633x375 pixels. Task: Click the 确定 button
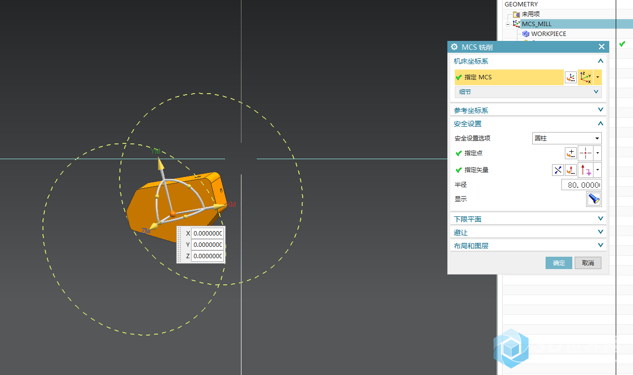pos(559,263)
